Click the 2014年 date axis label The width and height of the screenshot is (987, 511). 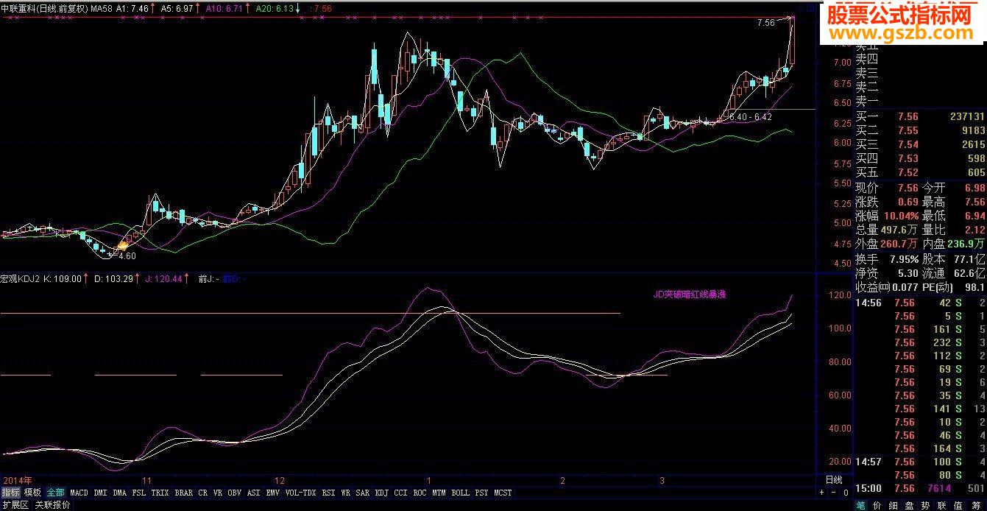(x=18, y=479)
